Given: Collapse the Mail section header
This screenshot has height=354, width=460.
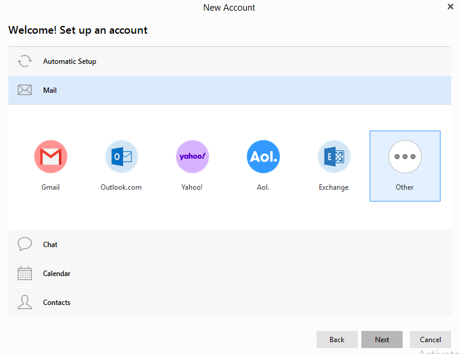Looking at the screenshot, I should click(x=236, y=90).
